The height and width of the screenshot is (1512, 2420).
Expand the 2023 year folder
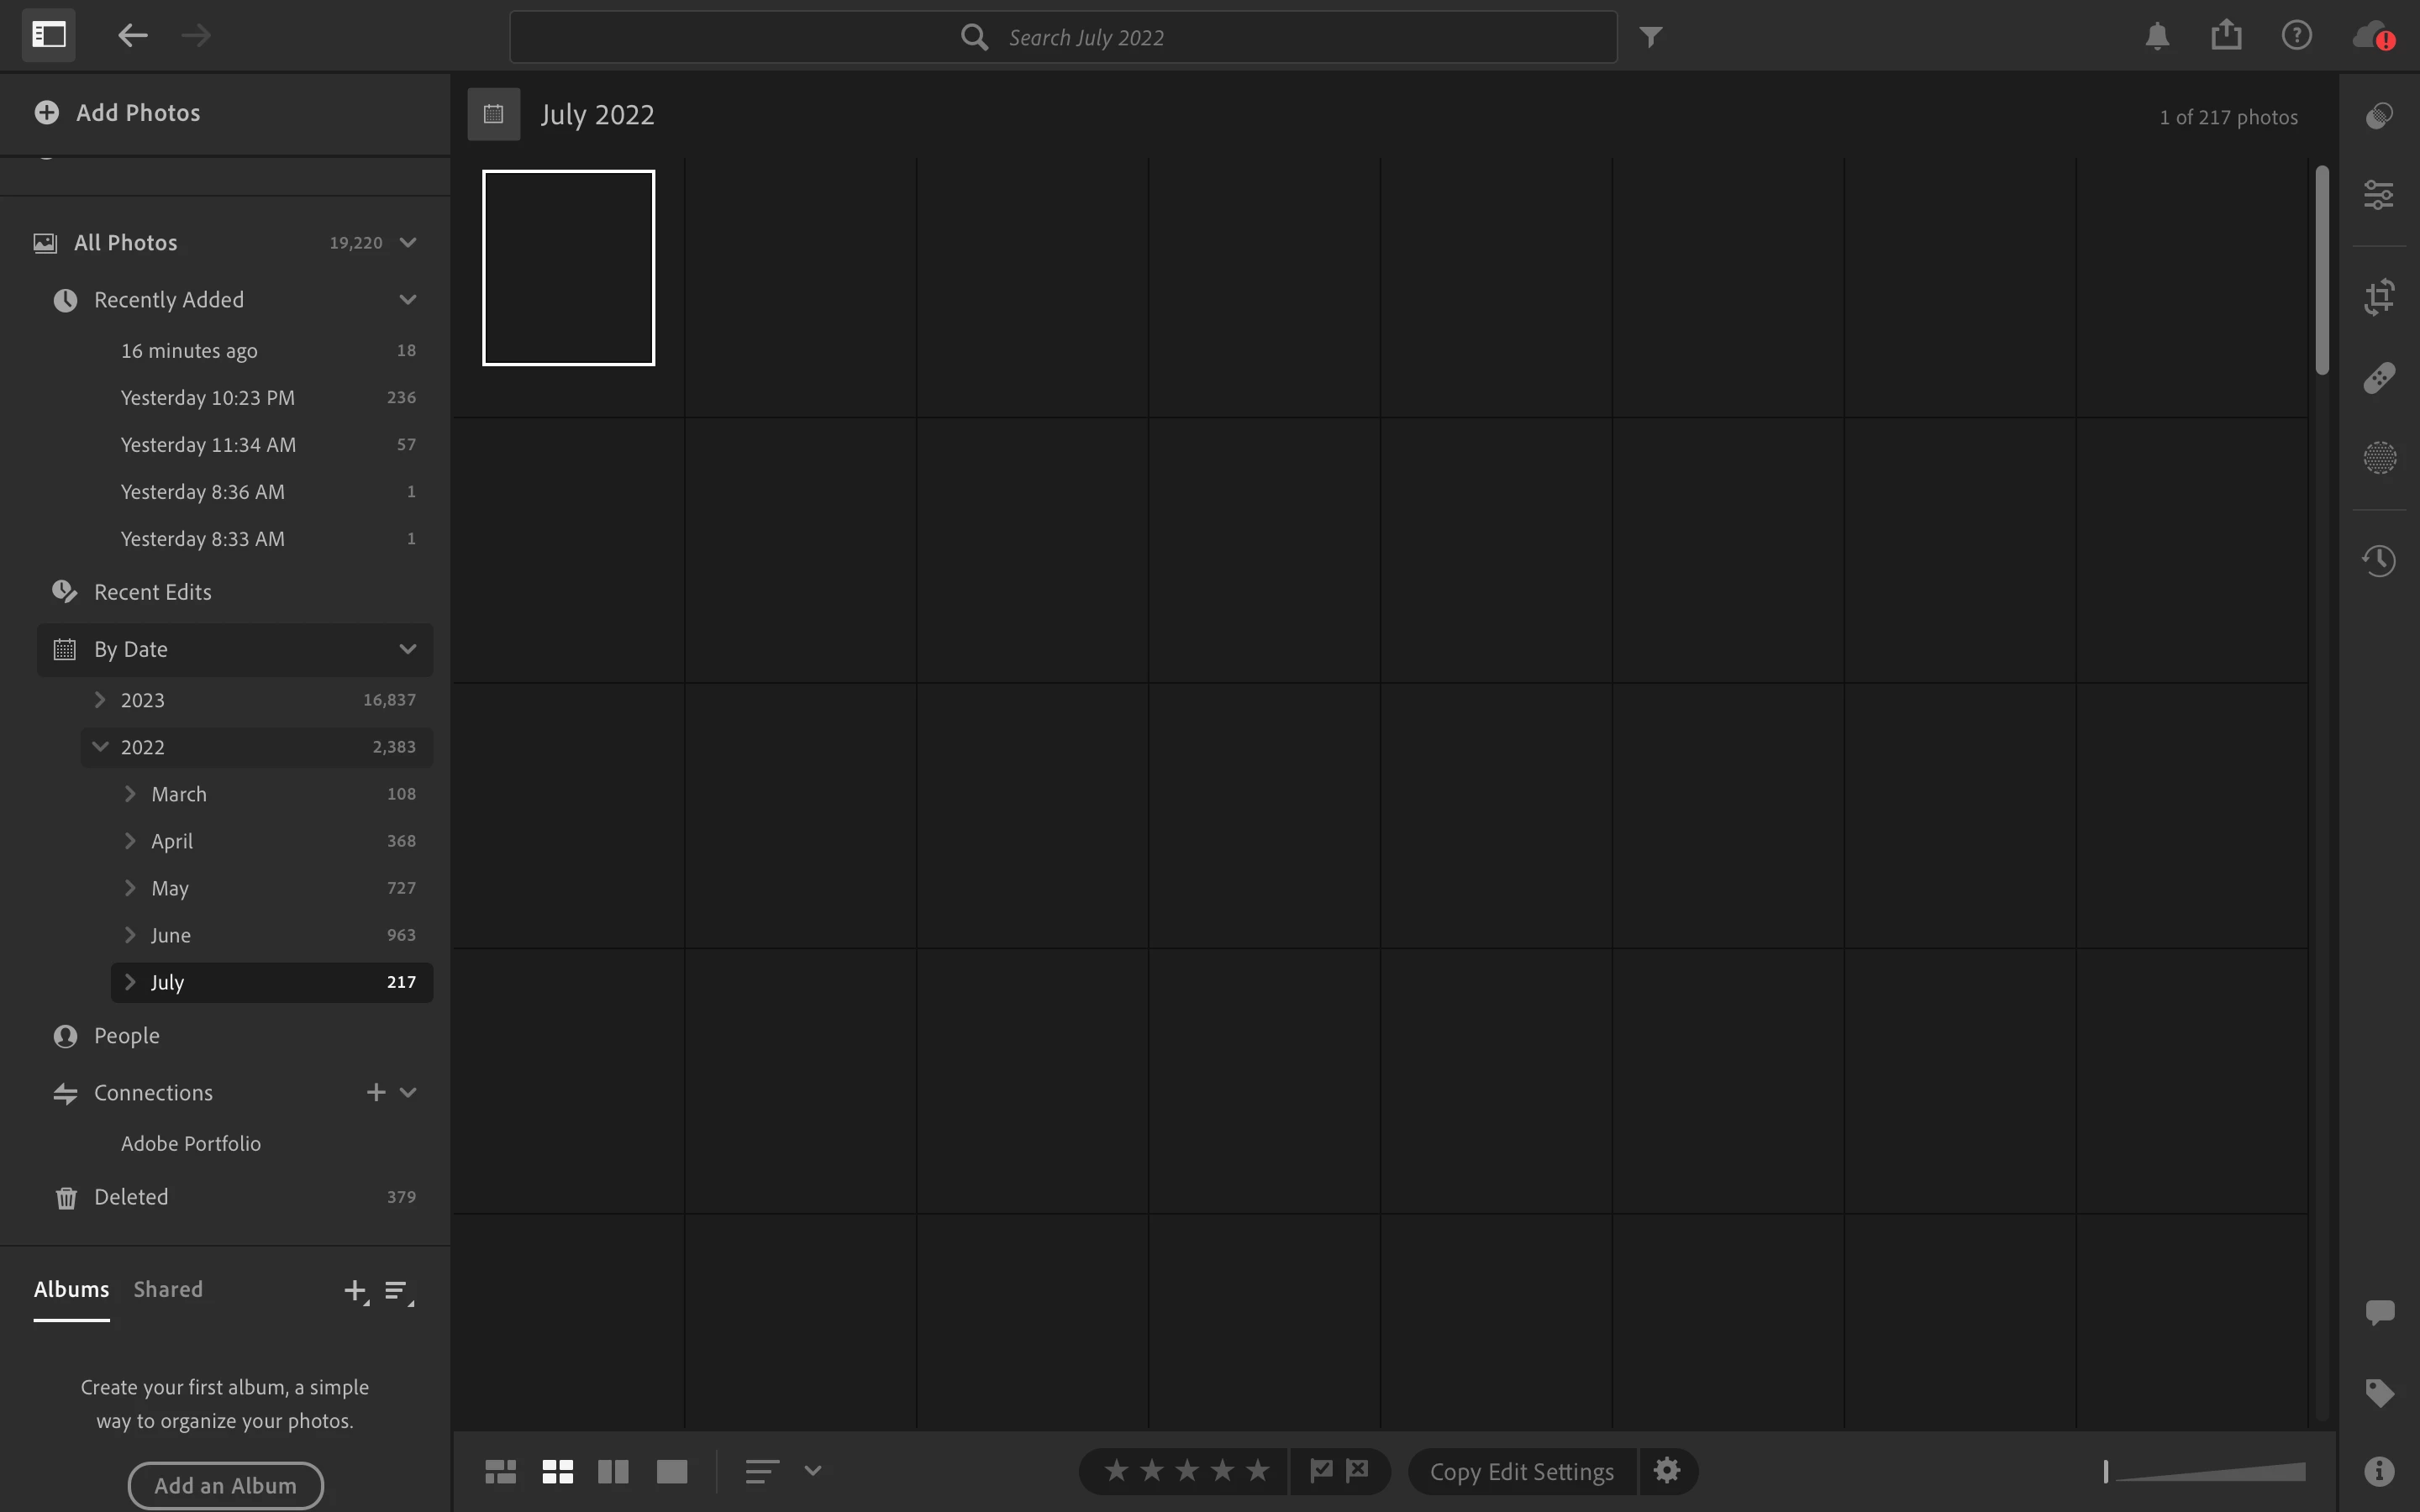[100, 700]
